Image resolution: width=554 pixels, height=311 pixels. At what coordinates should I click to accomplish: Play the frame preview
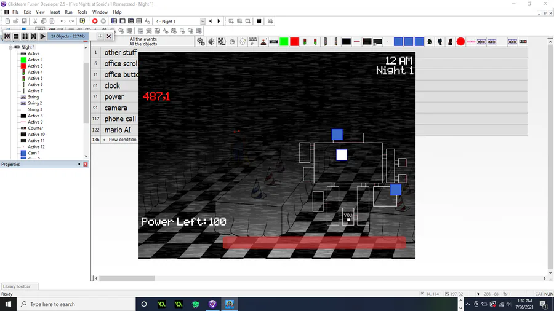(42, 36)
